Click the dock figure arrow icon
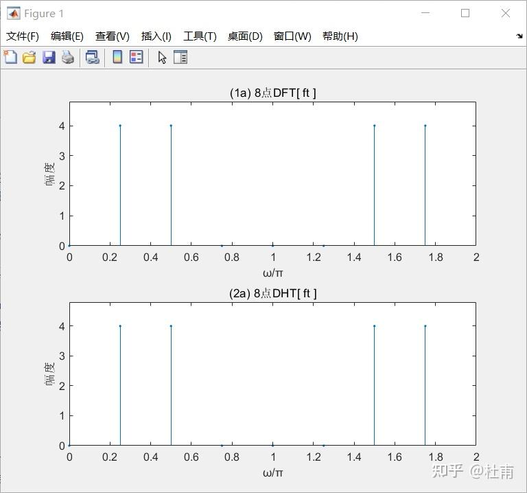The height and width of the screenshot is (493, 527). [519, 36]
